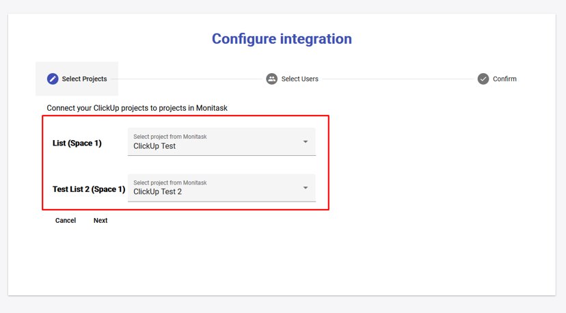
Task: Click the 'Test List 2 (Space 1)' row label
Action: (89, 189)
